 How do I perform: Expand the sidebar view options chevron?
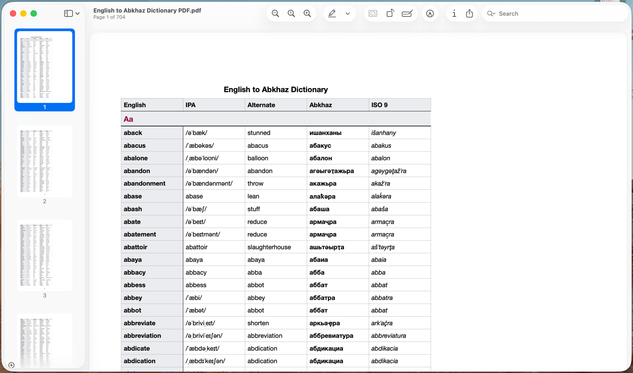[x=77, y=13]
